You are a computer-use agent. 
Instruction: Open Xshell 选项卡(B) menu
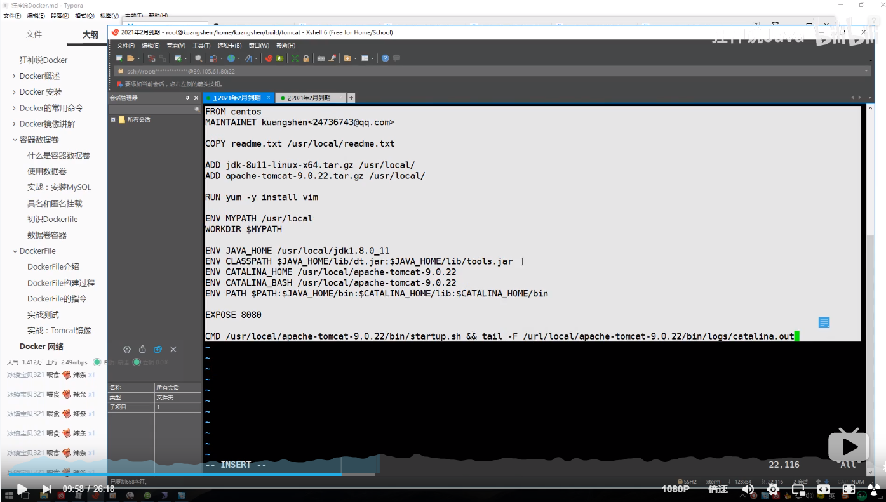pyautogui.click(x=229, y=46)
